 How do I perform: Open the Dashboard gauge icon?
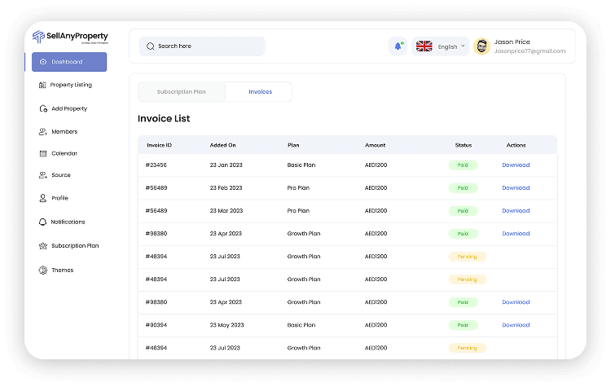[43, 62]
